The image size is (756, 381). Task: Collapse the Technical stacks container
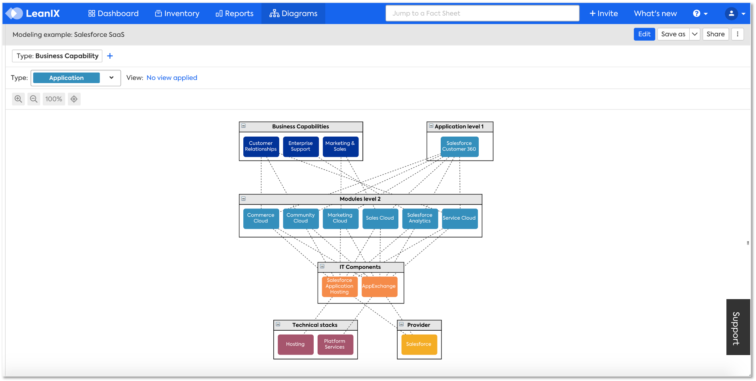point(278,324)
